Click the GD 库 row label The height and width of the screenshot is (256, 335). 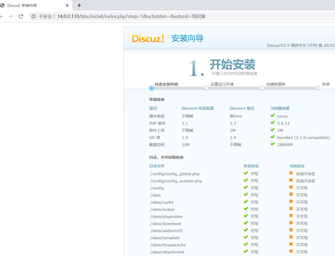pos(155,138)
